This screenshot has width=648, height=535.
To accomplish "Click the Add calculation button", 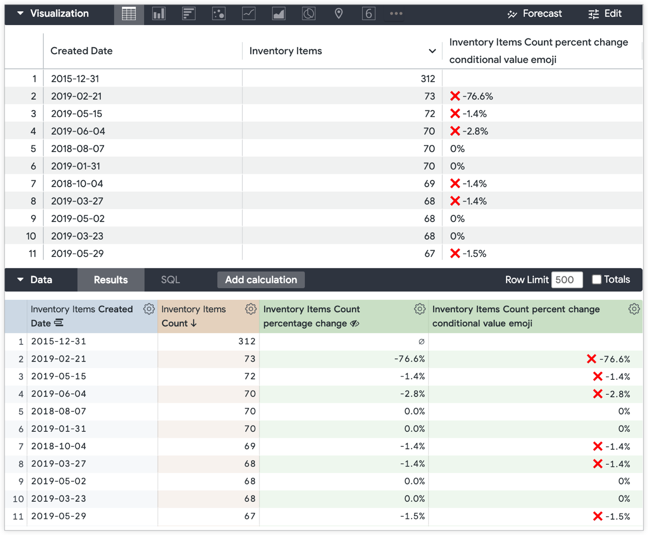I will pos(261,280).
